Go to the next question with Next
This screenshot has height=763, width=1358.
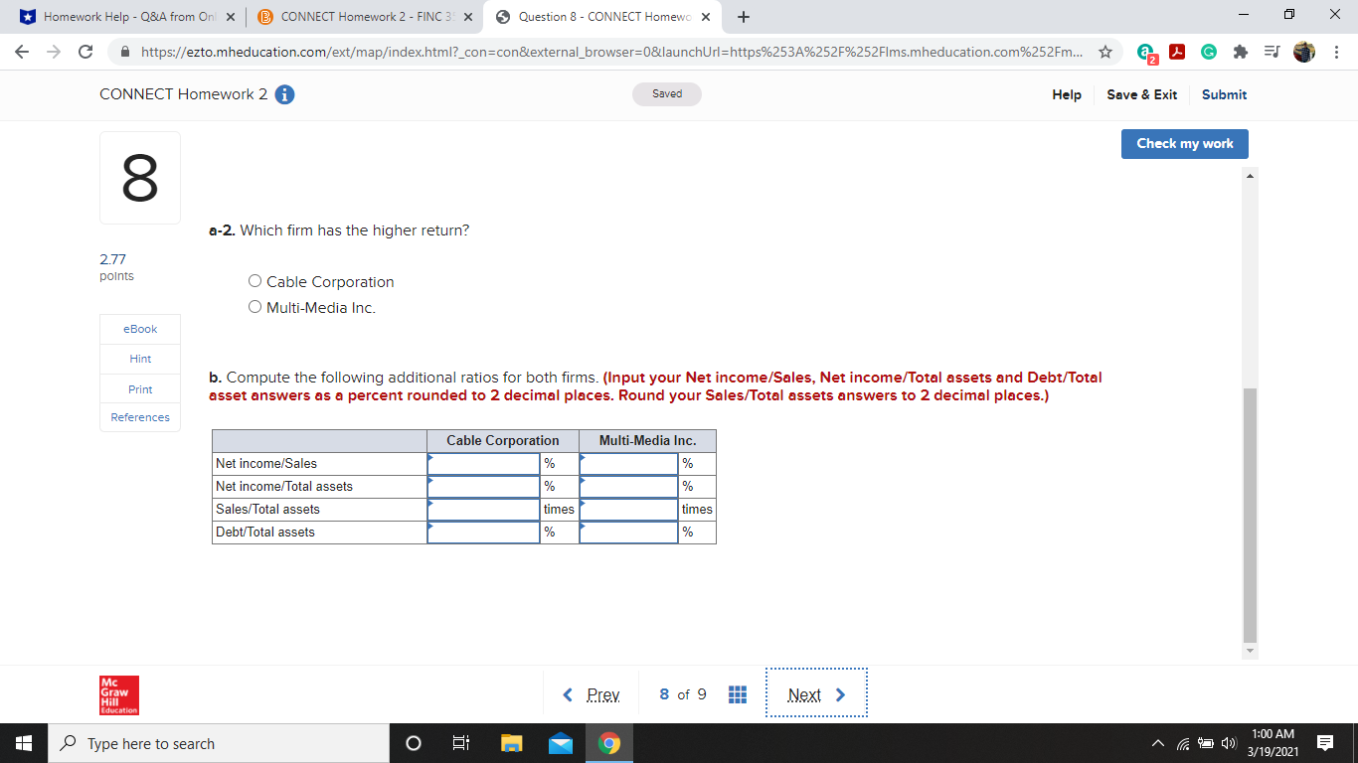(816, 694)
